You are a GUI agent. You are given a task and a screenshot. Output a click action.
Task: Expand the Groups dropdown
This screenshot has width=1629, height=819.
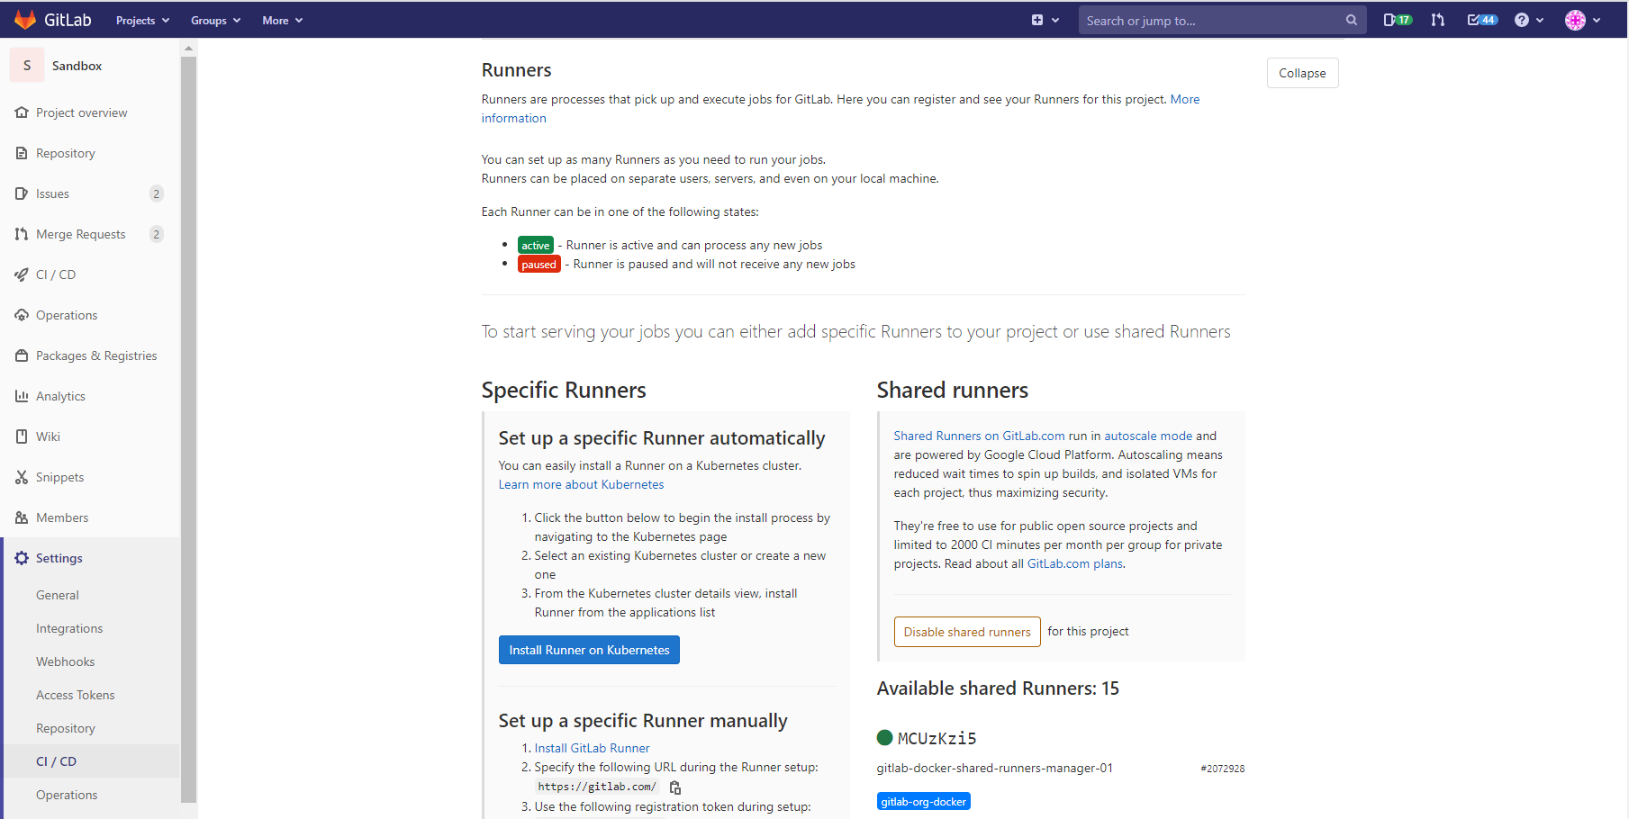click(x=215, y=20)
